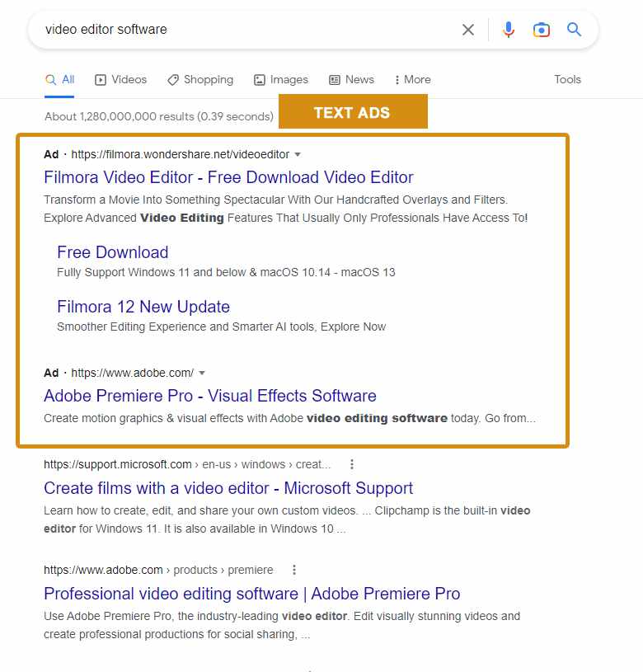Open the Tools filter option
Screen dimensions: 643x672
(x=567, y=79)
